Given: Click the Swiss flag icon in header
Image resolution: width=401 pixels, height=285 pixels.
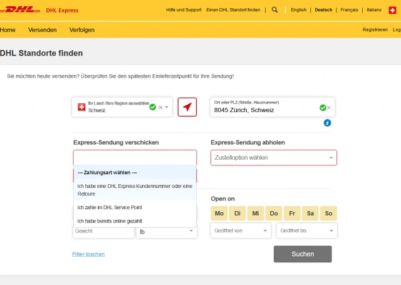Looking at the screenshot, I should (x=393, y=10).
